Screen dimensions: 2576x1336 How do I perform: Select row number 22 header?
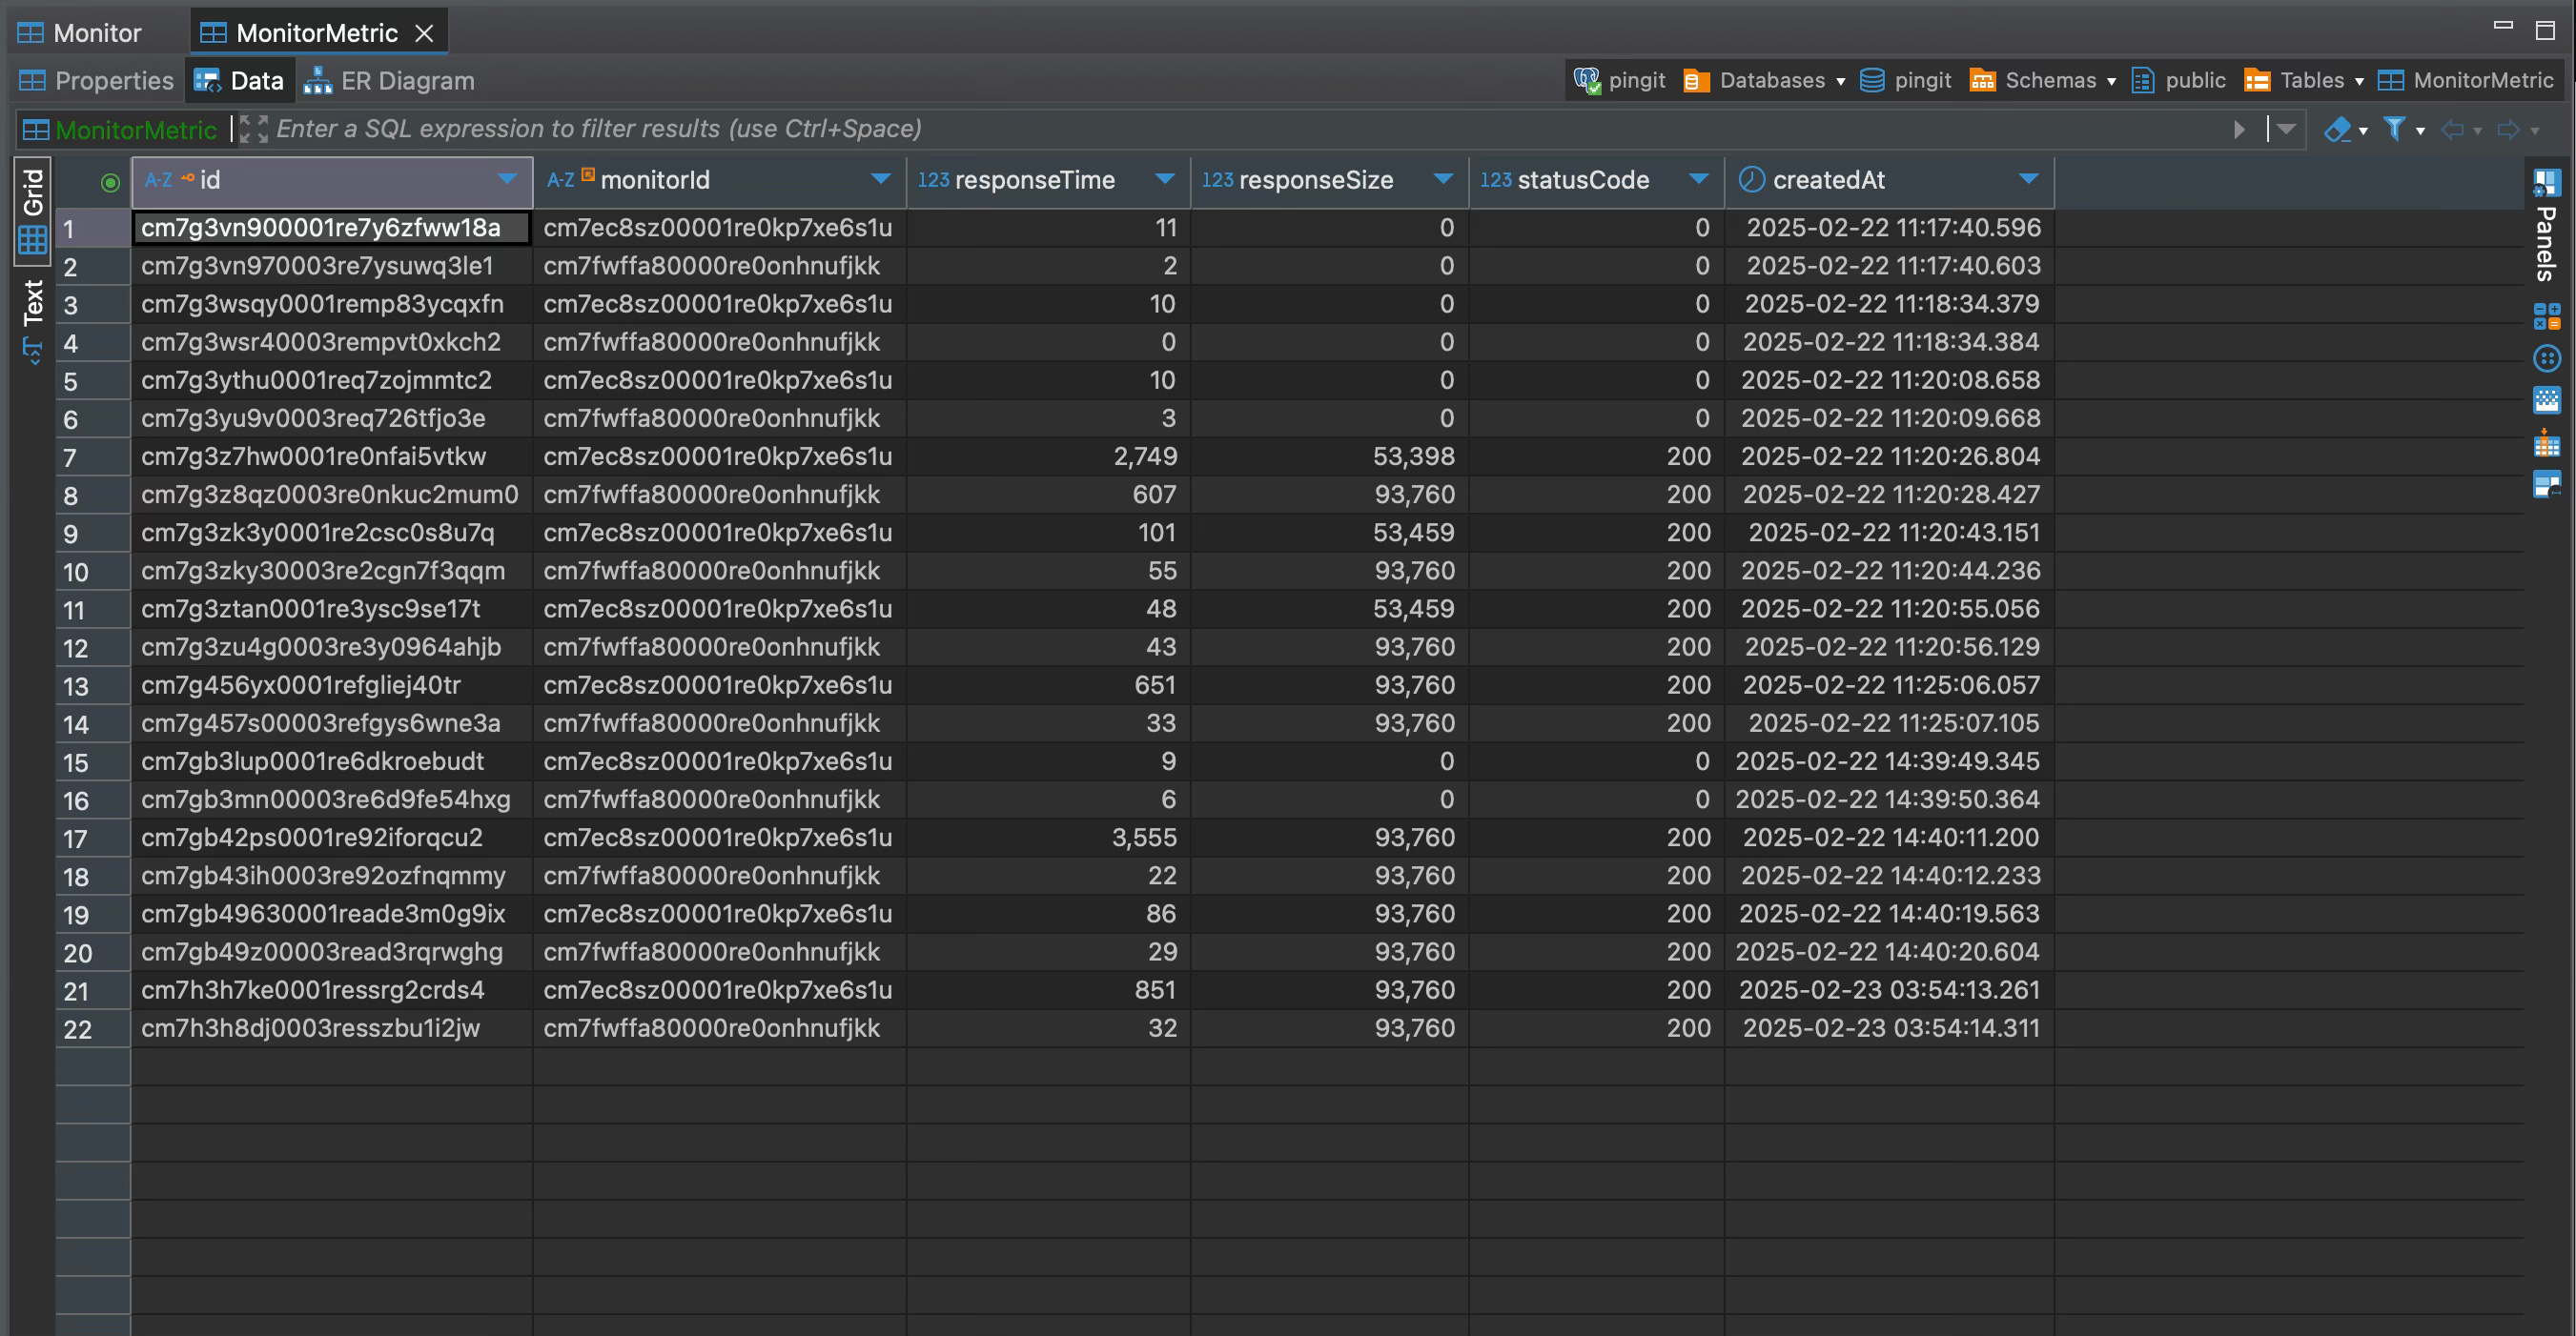pyautogui.click(x=92, y=1029)
